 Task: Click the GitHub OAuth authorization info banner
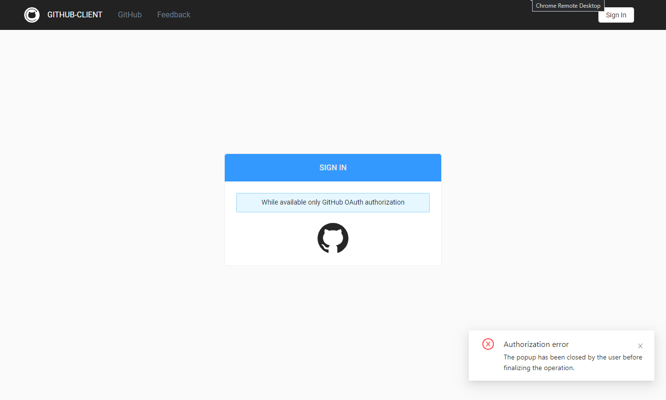coord(333,202)
